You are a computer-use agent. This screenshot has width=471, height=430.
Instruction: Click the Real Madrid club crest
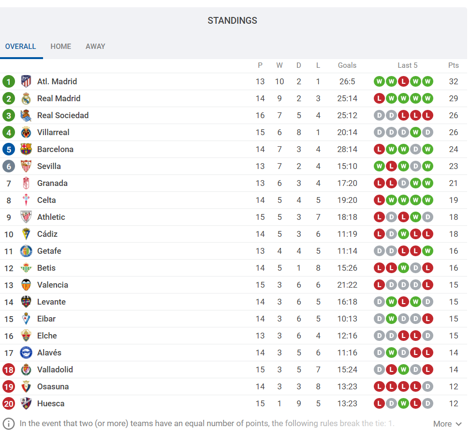pyautogui.click(x=26, y=98)
